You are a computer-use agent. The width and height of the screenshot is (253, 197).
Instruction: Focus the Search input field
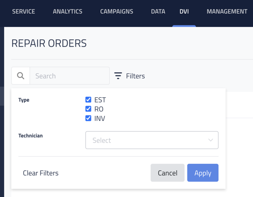click(x=70, y=76)
